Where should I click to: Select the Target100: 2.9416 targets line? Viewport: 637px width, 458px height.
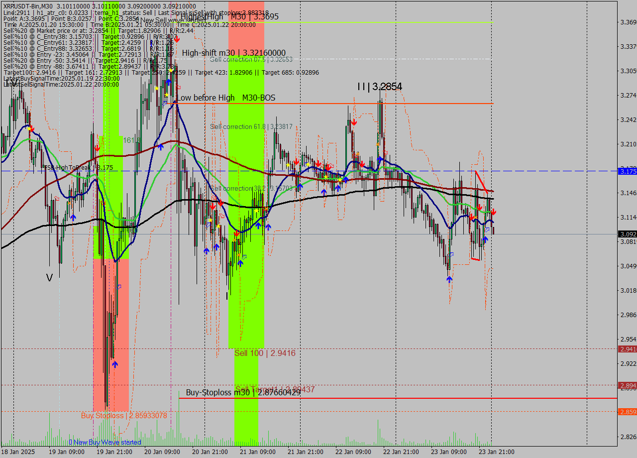pos(161,73)
